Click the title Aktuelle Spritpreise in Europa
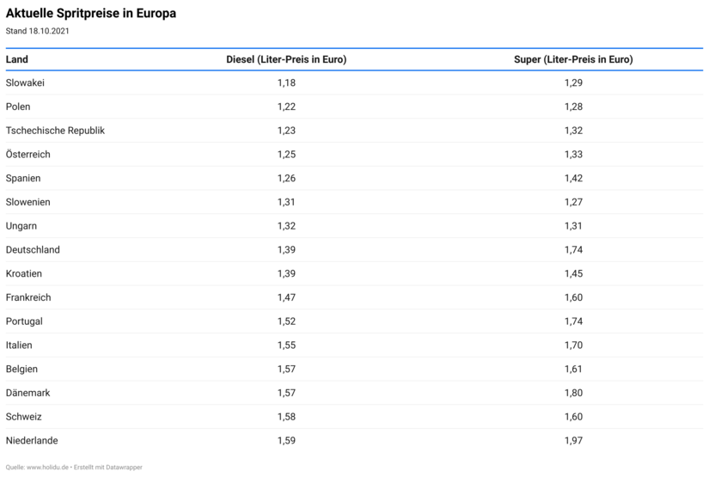The image size is (709, 477). coord(91,13)
